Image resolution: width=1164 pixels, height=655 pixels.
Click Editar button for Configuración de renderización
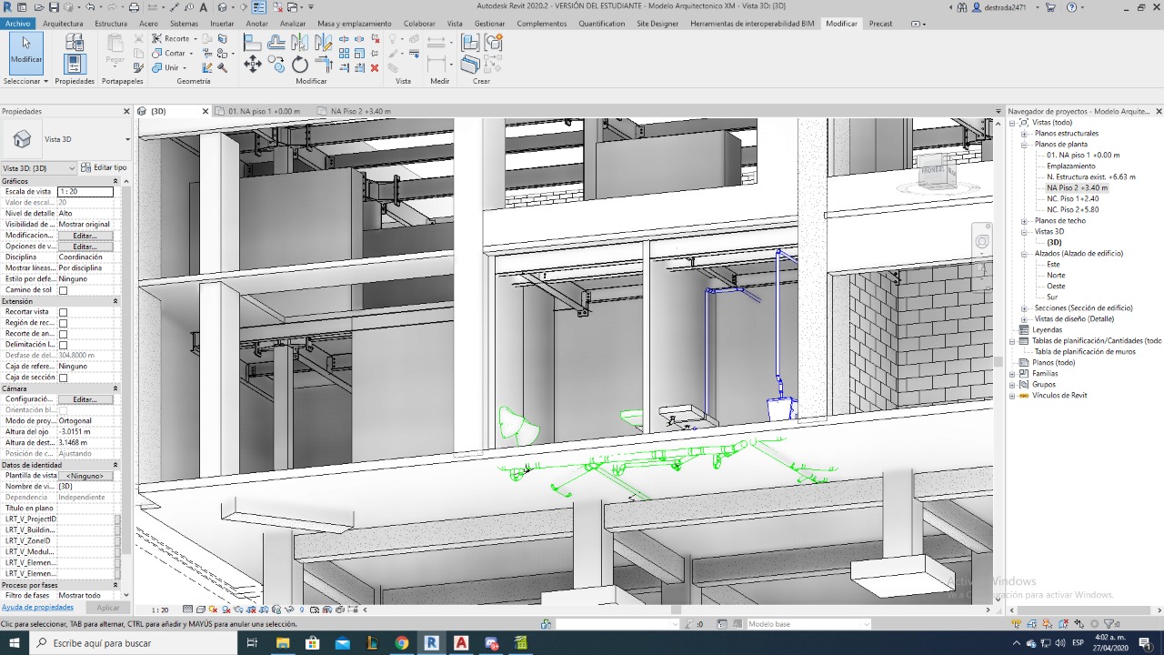pyautogui.click(x=85, y=399)
